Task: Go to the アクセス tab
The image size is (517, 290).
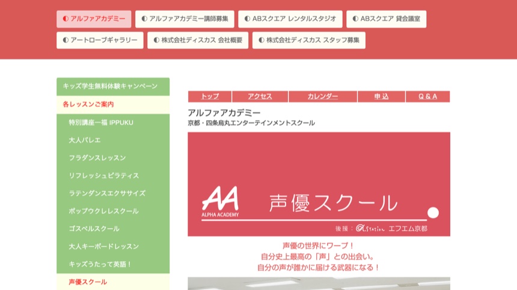Action: (x=260, y=97)
